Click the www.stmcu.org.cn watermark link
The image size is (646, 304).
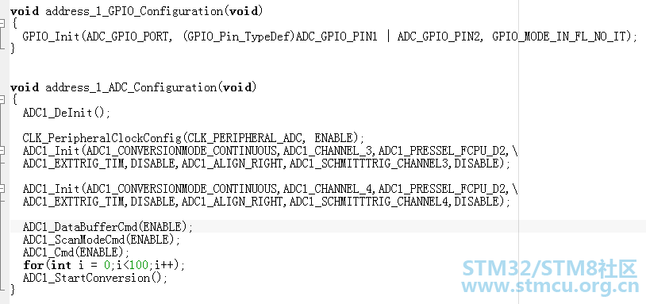tap(550, 286)
